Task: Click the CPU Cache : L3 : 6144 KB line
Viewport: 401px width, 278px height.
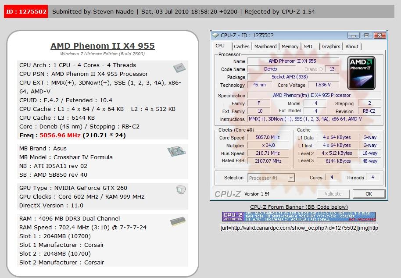Action: coord(57,118)
